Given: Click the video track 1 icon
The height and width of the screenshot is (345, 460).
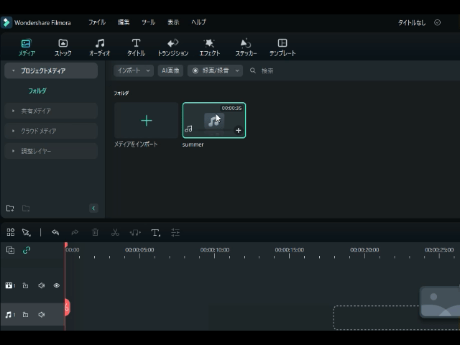Looking at the screenshot, I should click(x=10, y=285).
